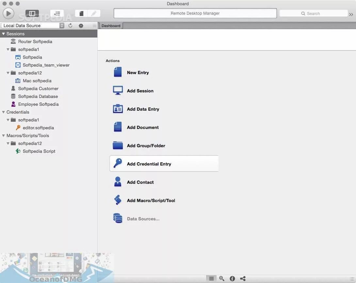Click the Add Session monitor icon
356x283 pixels.
click(118, 90)
